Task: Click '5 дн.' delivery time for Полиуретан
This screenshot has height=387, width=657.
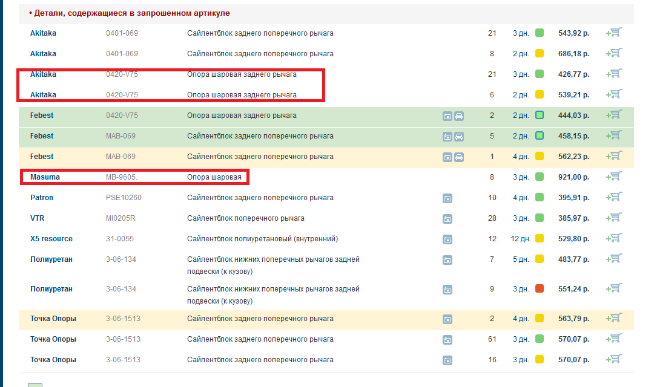Action: point(521,259)
